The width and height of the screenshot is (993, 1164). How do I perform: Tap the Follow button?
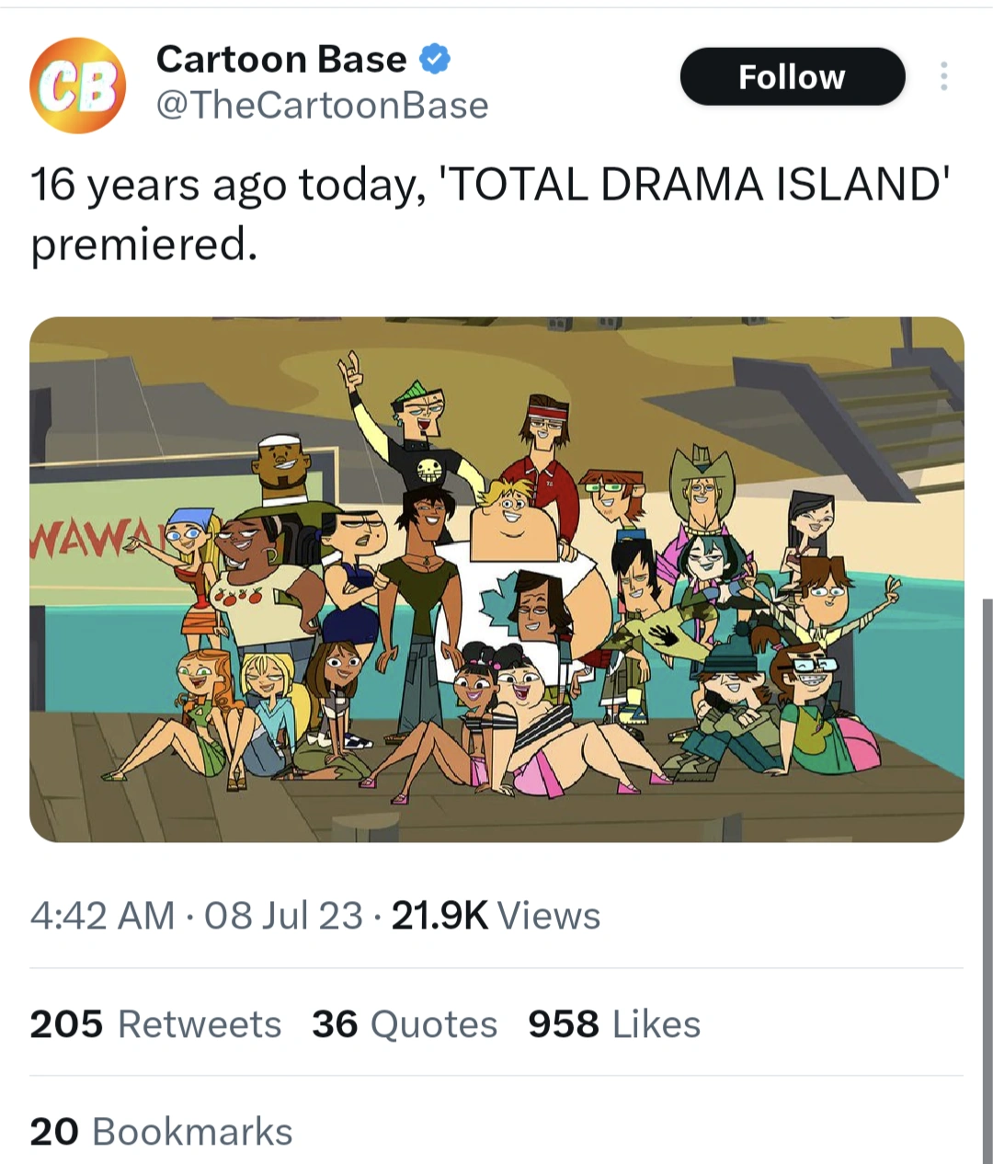point(792,77)
